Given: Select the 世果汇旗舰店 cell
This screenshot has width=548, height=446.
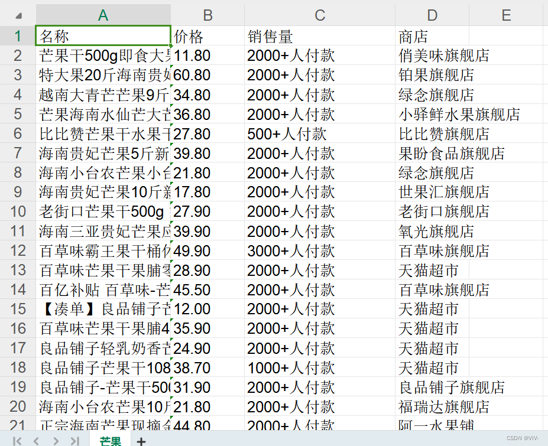Looking at the screenshot, I should tap(432, 192).
